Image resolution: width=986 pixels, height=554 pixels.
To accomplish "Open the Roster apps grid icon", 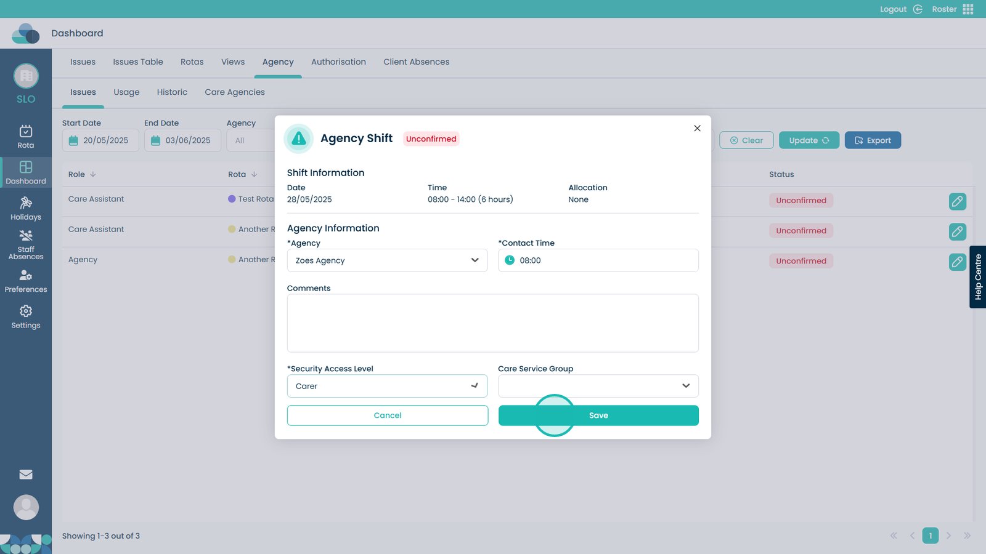I will (x=968, y=9).
